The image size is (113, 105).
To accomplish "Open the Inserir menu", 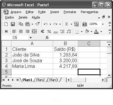I will [55, 12].
